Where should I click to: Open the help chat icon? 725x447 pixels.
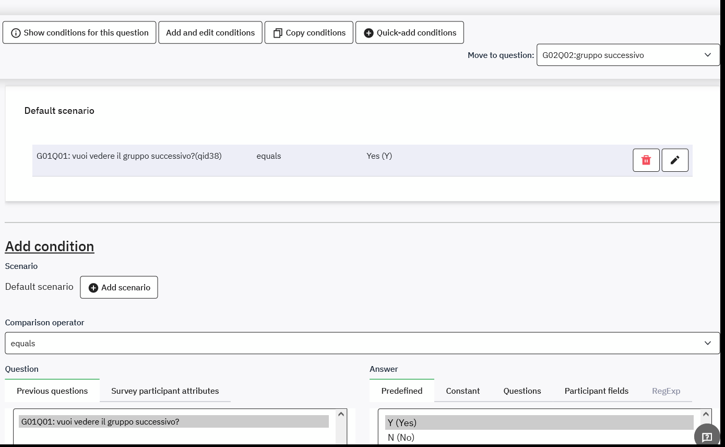coord(707,437)
